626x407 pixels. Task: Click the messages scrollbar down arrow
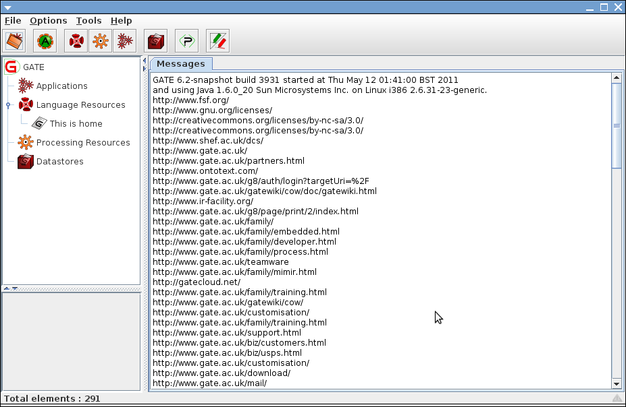[x=617, y=384]
